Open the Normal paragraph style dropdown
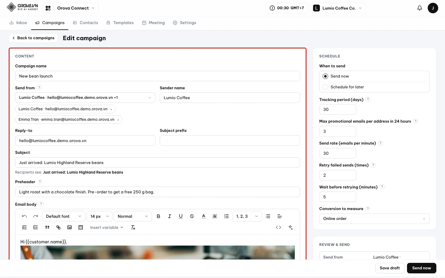The image size is (445, 278). click(x=133, y=216)
